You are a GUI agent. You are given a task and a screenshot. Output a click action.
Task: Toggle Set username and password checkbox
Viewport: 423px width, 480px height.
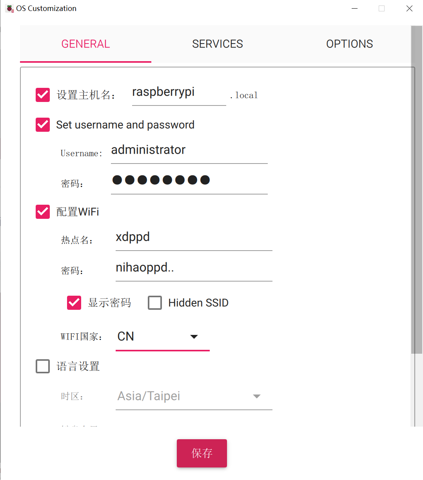tap(43, 125)
